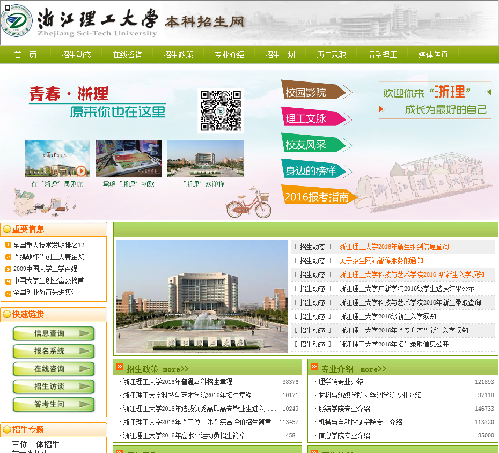Open 科技与艺术学院2016年招生章程 link
This screenshot has width=499, height=453.
coord(187,395)
